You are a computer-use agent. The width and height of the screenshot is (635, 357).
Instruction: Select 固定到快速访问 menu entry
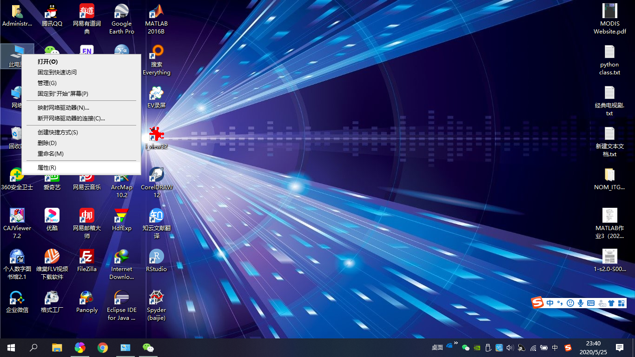pos(81,72)
